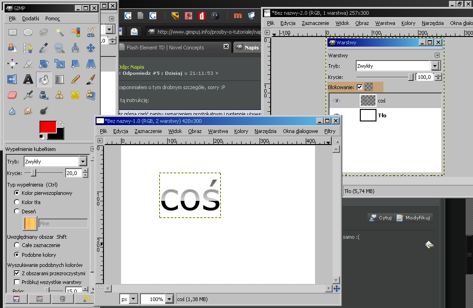Enable 'Próbkuj wszystkie warstwy' checkbox
This screenshot has width=473, height=308.
[17, 282]
